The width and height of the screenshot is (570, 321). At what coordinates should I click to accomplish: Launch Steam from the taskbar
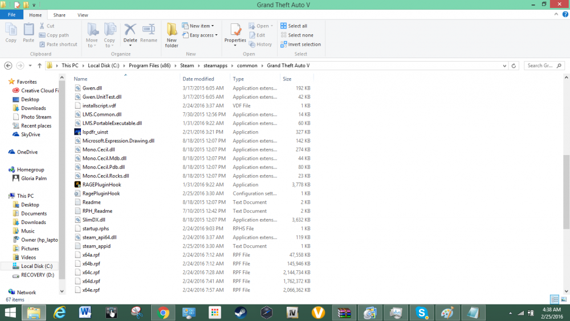coord(241,312)
